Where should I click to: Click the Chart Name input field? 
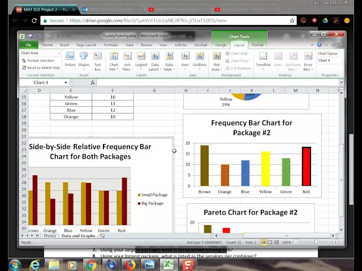click(329, 60)
